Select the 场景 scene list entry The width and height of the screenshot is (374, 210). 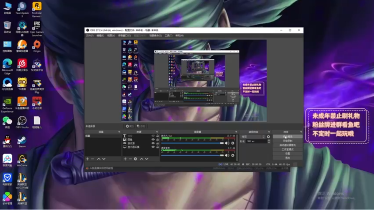tap(103, 136)
